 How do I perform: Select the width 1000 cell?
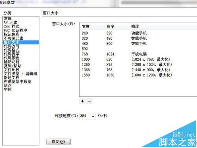pyautogui.click(x=86, y=59)
